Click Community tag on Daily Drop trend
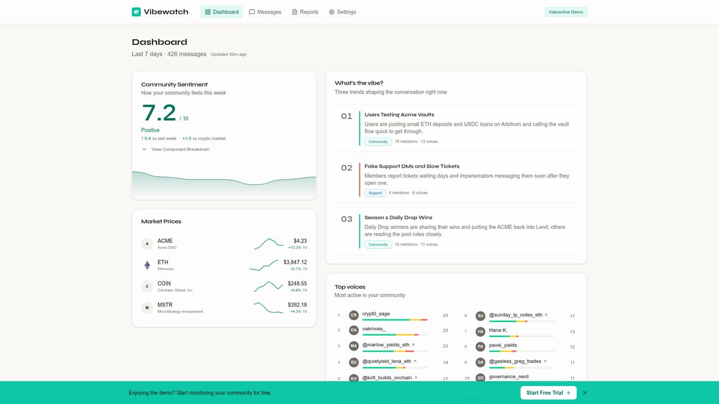The height and width of the screenshot is (404, 719). click(x=378, y=245)
